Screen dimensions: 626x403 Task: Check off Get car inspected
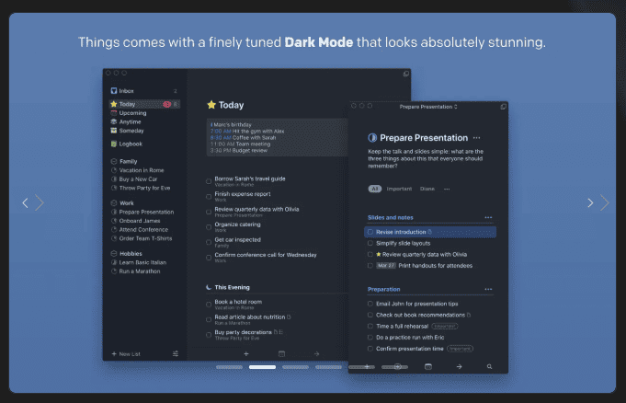click(x=209, y=242)
